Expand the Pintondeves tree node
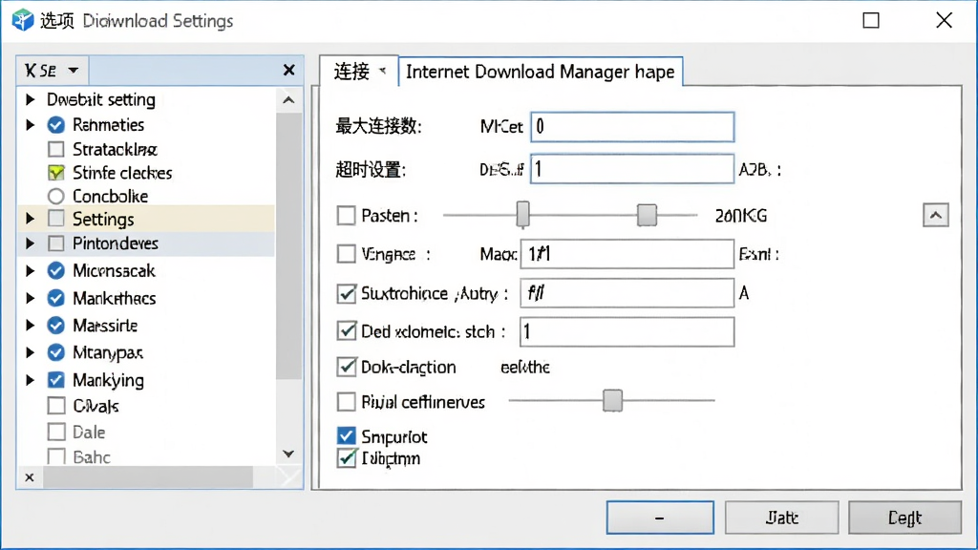Screen dimensions: 978x550 [x=30, y=243]
